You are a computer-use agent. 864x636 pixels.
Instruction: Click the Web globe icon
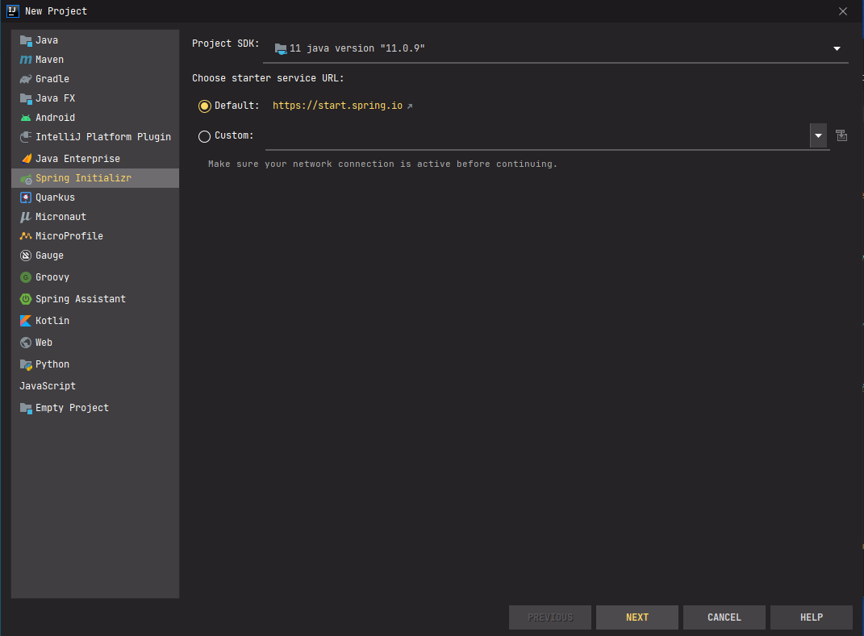26,343
